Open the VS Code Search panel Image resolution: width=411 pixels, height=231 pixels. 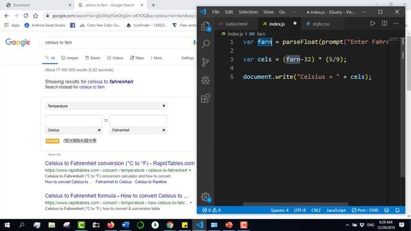coord(205,44)
